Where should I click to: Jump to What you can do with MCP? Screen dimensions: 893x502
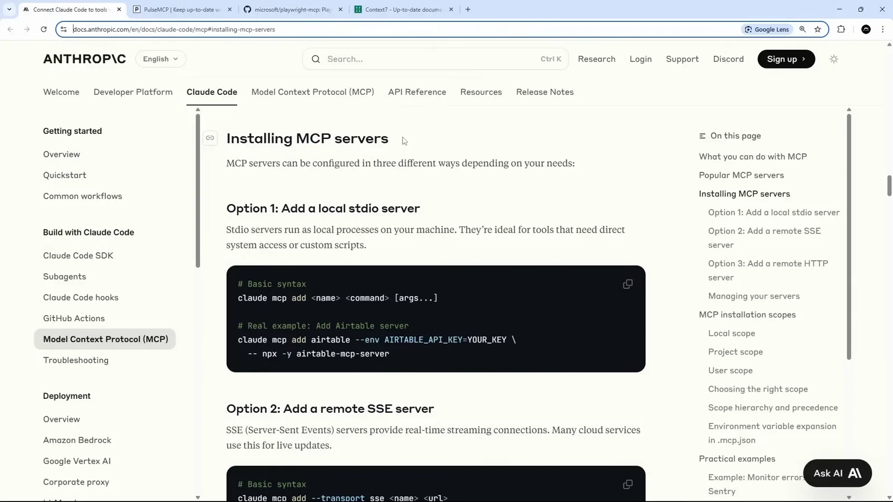pyautogui.click(x=753, y=157)
